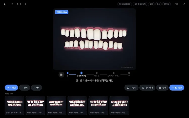Open the edit pencil icon
This screenshot has height=118, width=189.
(x=184, y=4)
